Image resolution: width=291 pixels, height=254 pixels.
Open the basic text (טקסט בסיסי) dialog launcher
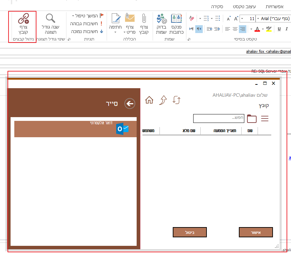(189, 39)
